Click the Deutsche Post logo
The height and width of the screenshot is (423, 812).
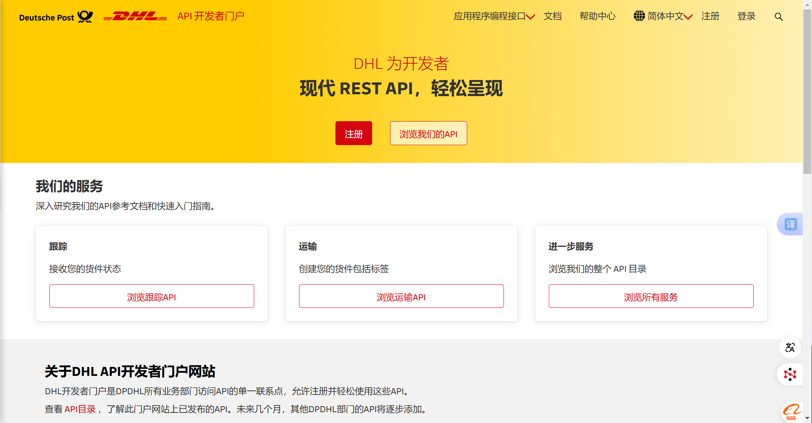(x=56, y=17)
